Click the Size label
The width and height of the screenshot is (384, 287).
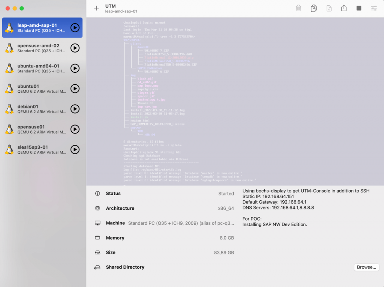[x=111, y=252]
